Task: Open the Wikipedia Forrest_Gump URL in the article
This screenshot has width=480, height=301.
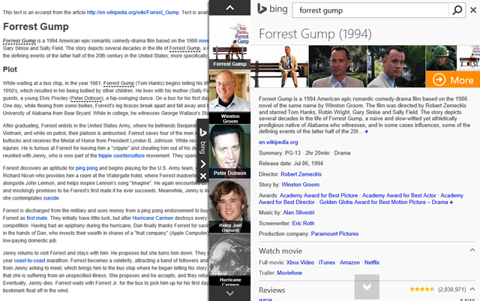Action: 133,12
